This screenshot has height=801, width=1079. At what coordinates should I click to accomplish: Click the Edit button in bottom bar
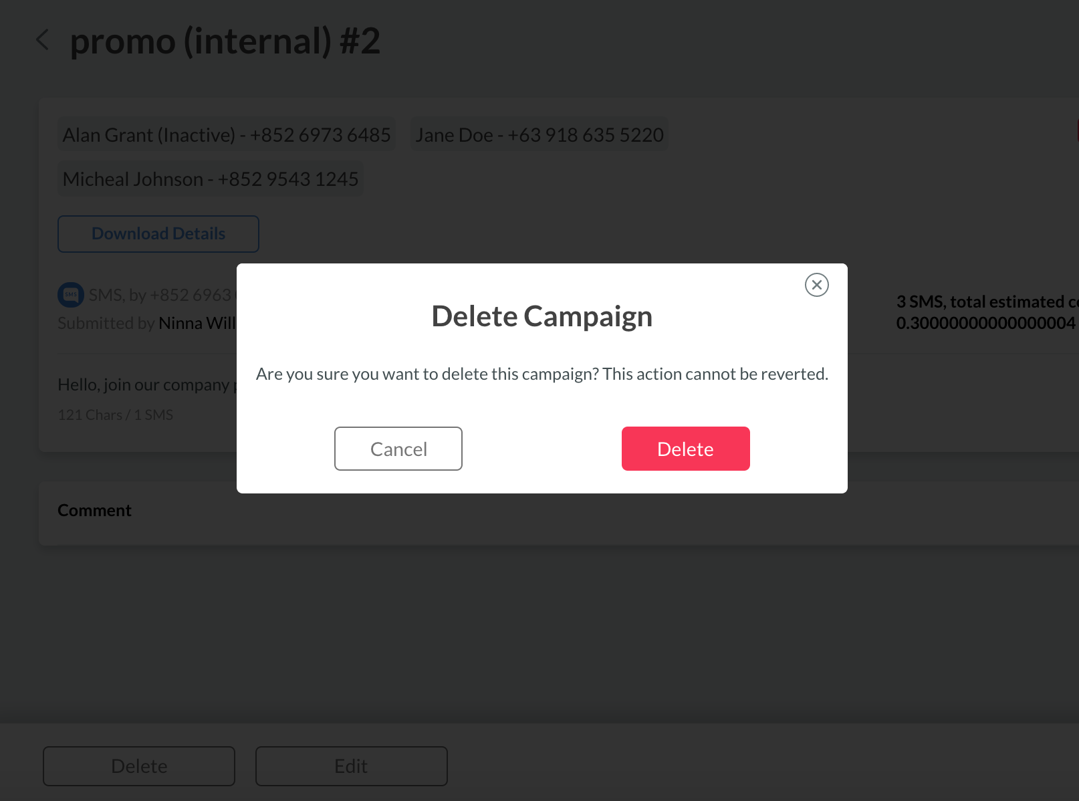351,766
